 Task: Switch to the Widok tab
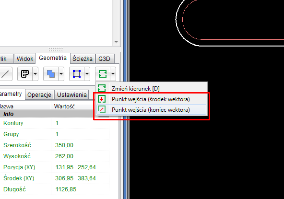25,59
